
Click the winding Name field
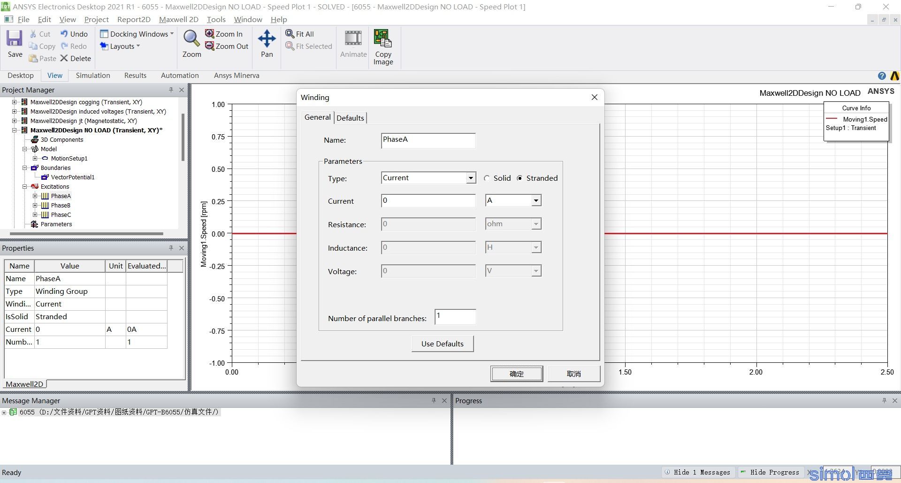coord(428,140)
